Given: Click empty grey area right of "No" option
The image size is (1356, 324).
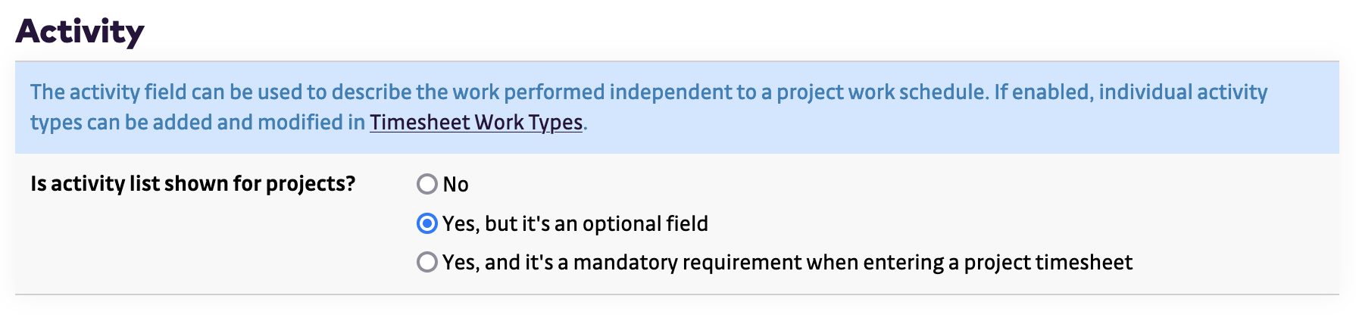Looking at the screenshot, I should click(x=833, y=184).
